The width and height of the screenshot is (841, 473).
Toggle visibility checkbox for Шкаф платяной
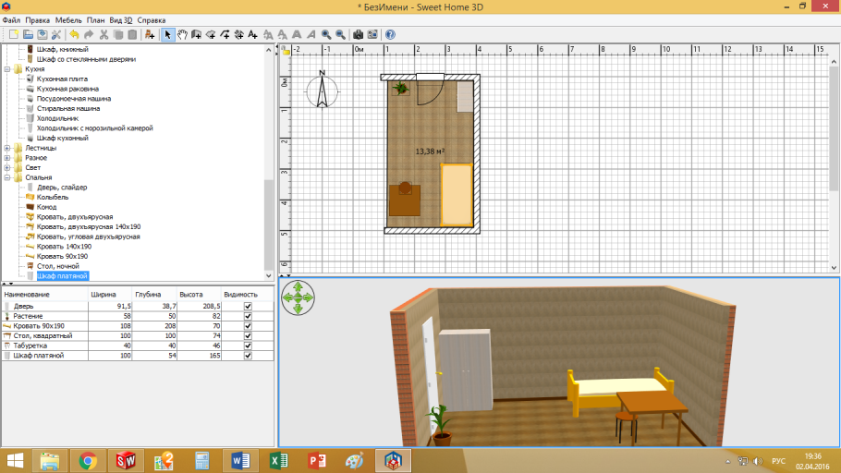tap(247, 355)
